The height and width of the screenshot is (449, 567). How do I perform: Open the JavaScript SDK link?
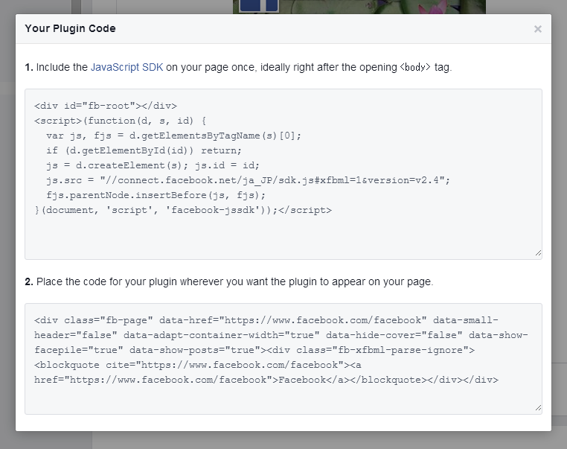tap(126, 67)
